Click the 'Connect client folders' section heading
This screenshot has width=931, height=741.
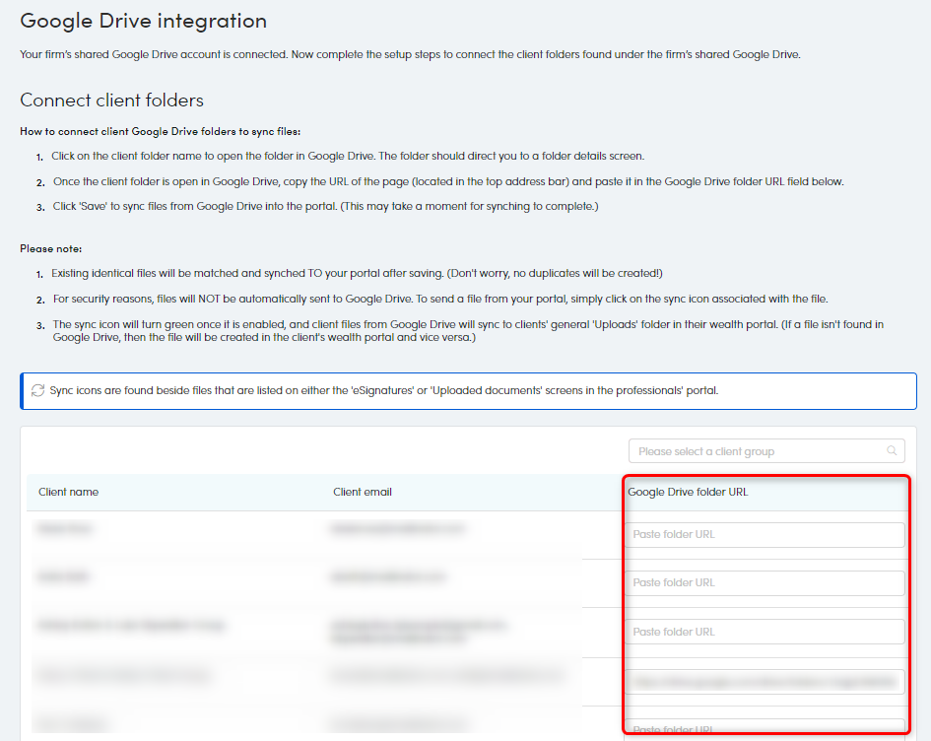(111, 100)
